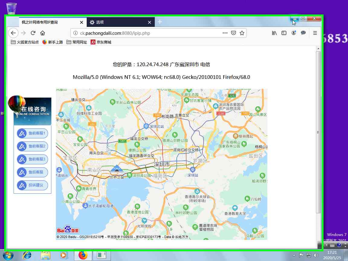
Task: Open the Firefox home page
Action: tap(43, 33)
